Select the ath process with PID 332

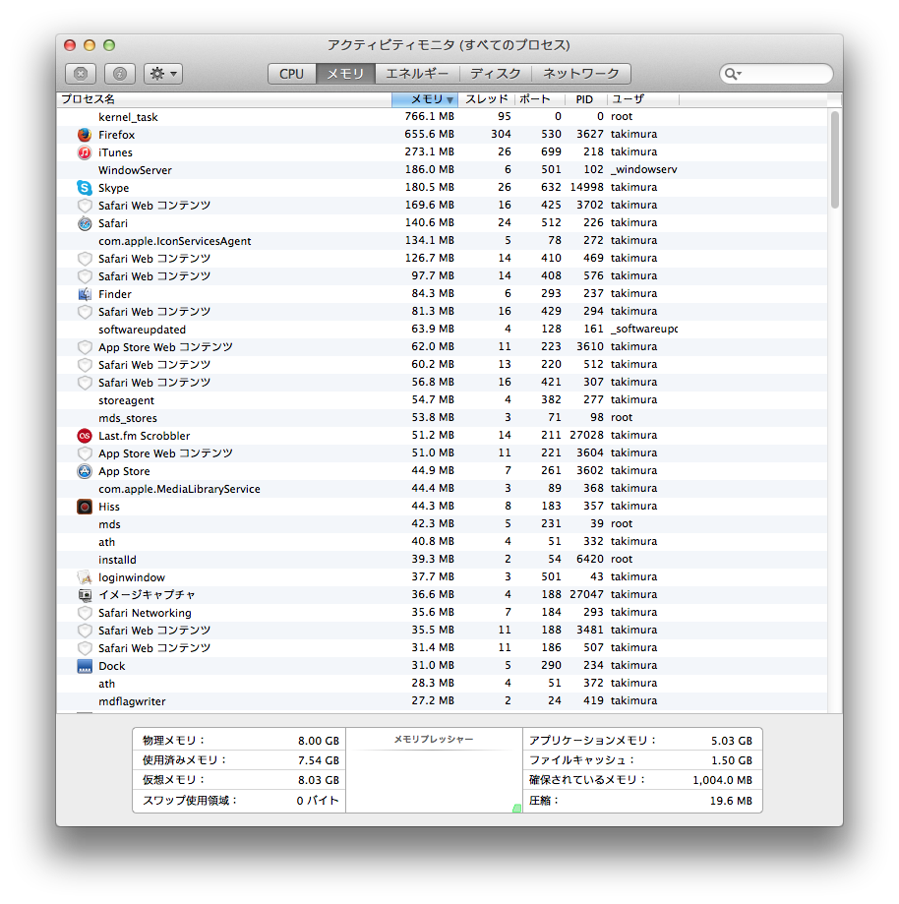click(442, 541)
